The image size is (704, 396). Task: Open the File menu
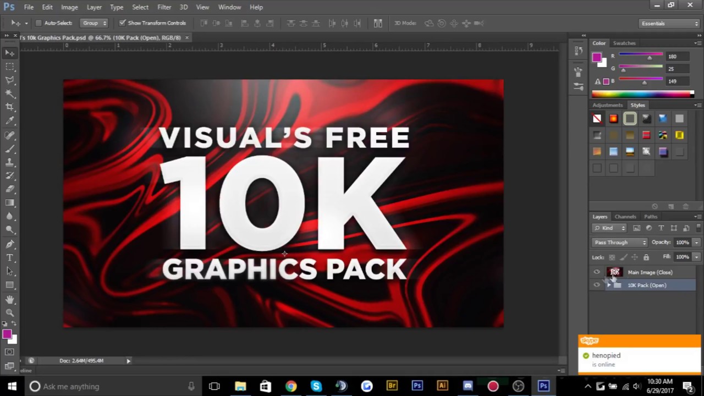coord(29,7)
